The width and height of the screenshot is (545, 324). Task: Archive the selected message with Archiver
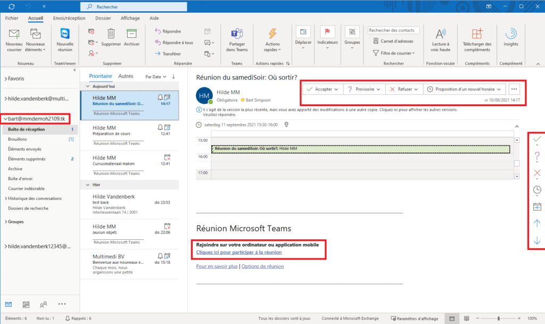click(x=132, y=37)
